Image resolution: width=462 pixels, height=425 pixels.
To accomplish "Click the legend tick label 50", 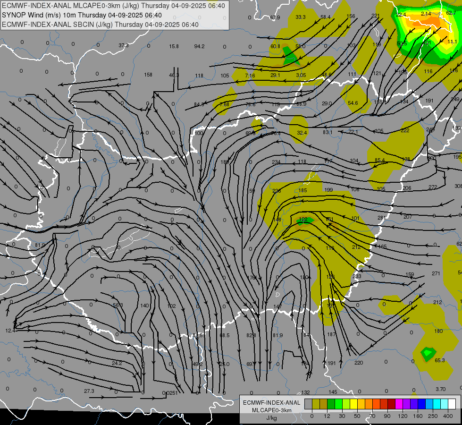I will click(357, 416).
